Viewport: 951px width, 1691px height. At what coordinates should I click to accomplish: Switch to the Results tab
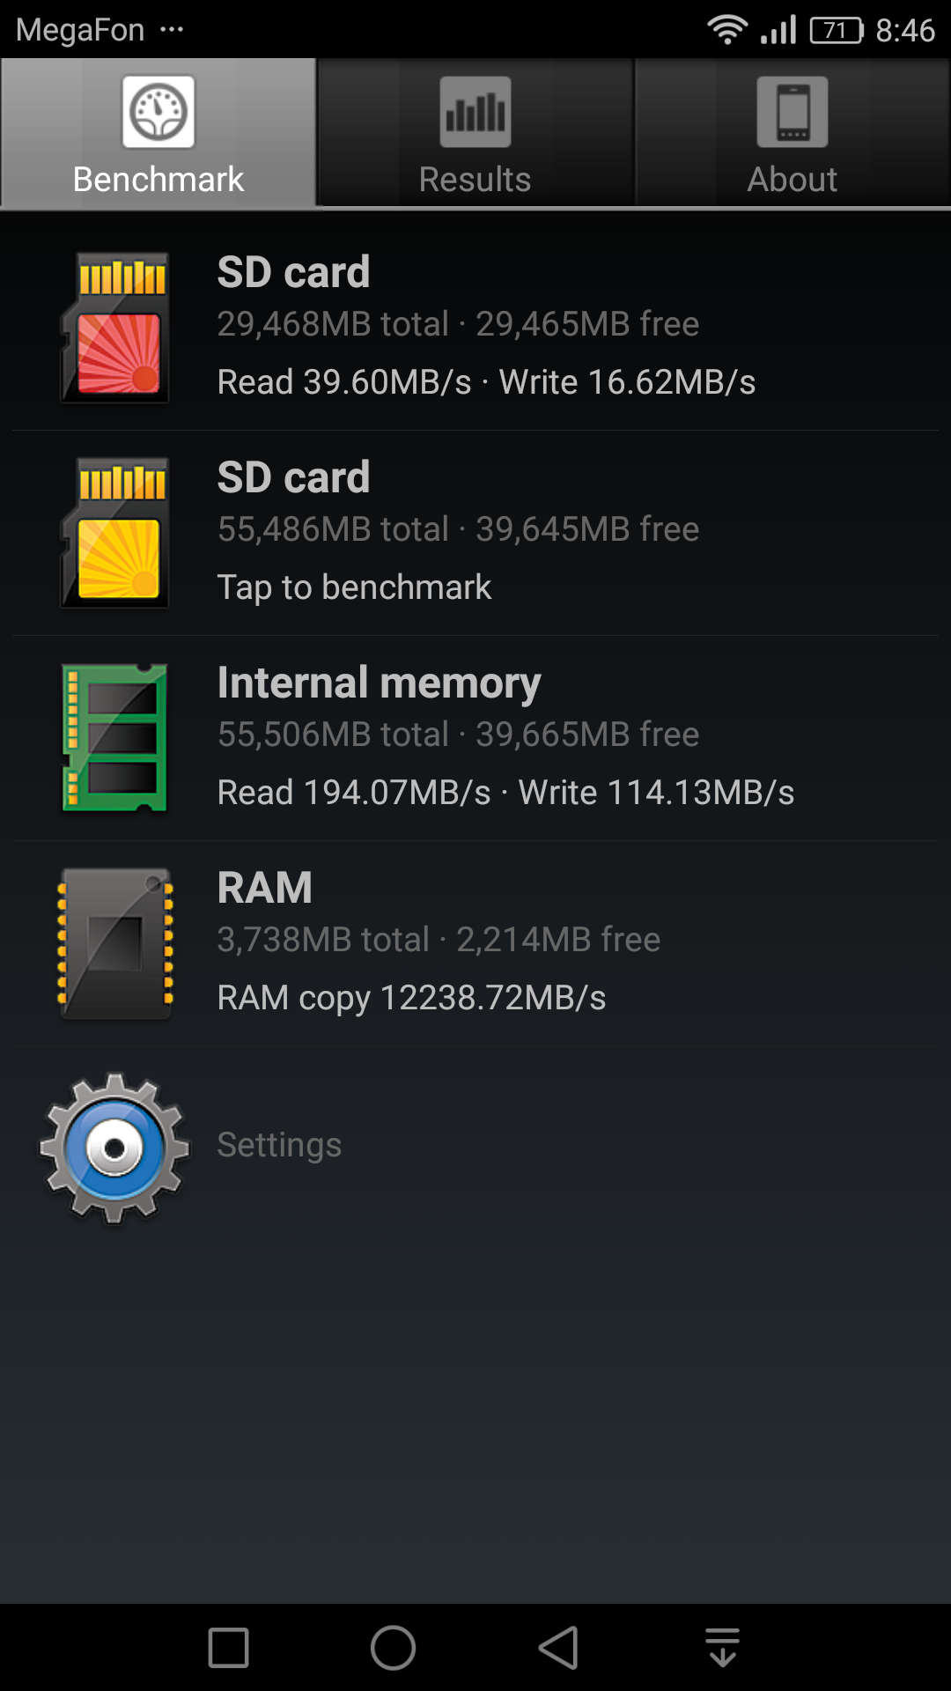click(x=475, y=133)
